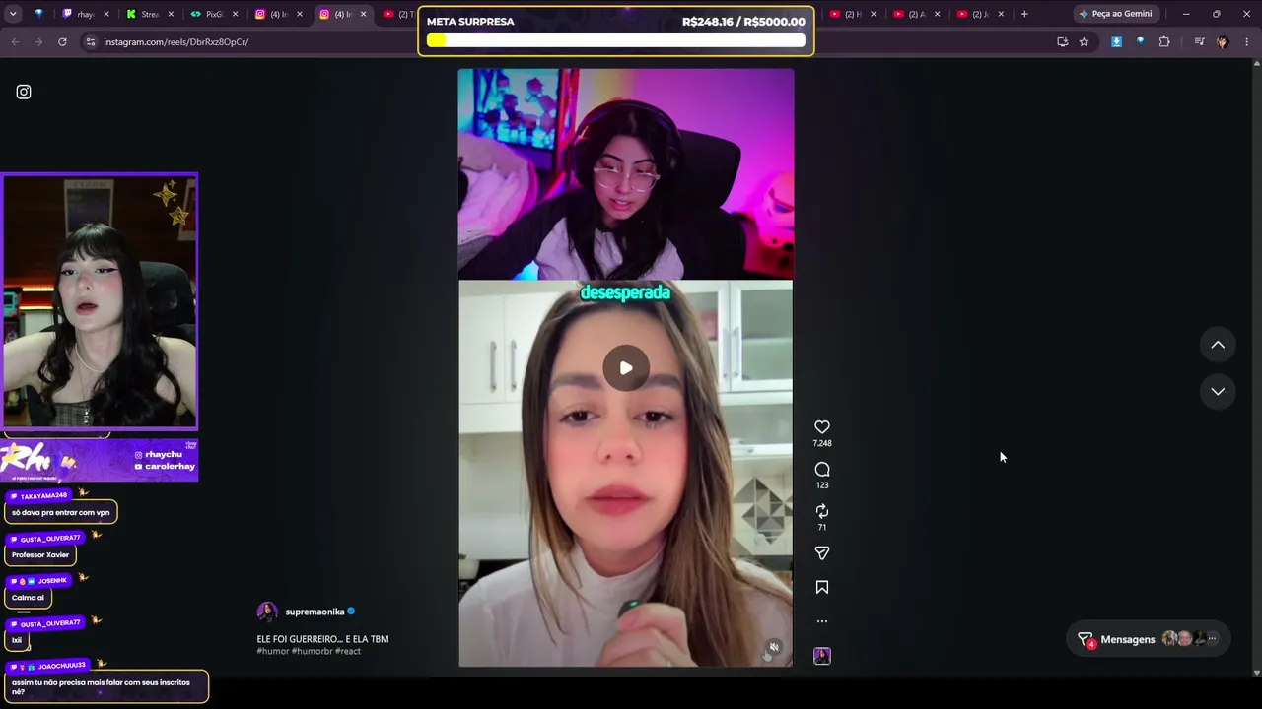Click the page scrollbar down arrow

[1256, 673]
